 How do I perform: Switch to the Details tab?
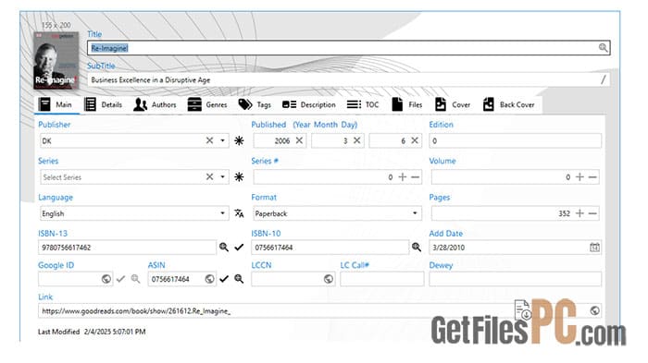tap(104, 104)
